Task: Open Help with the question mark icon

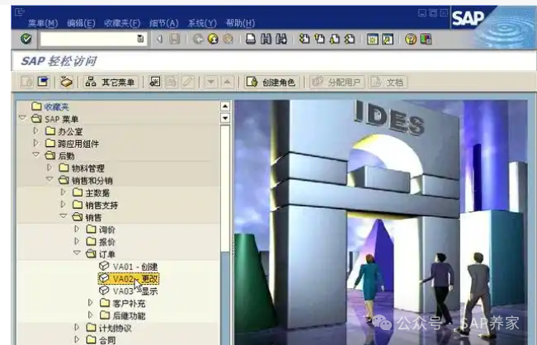Action: 411,39
